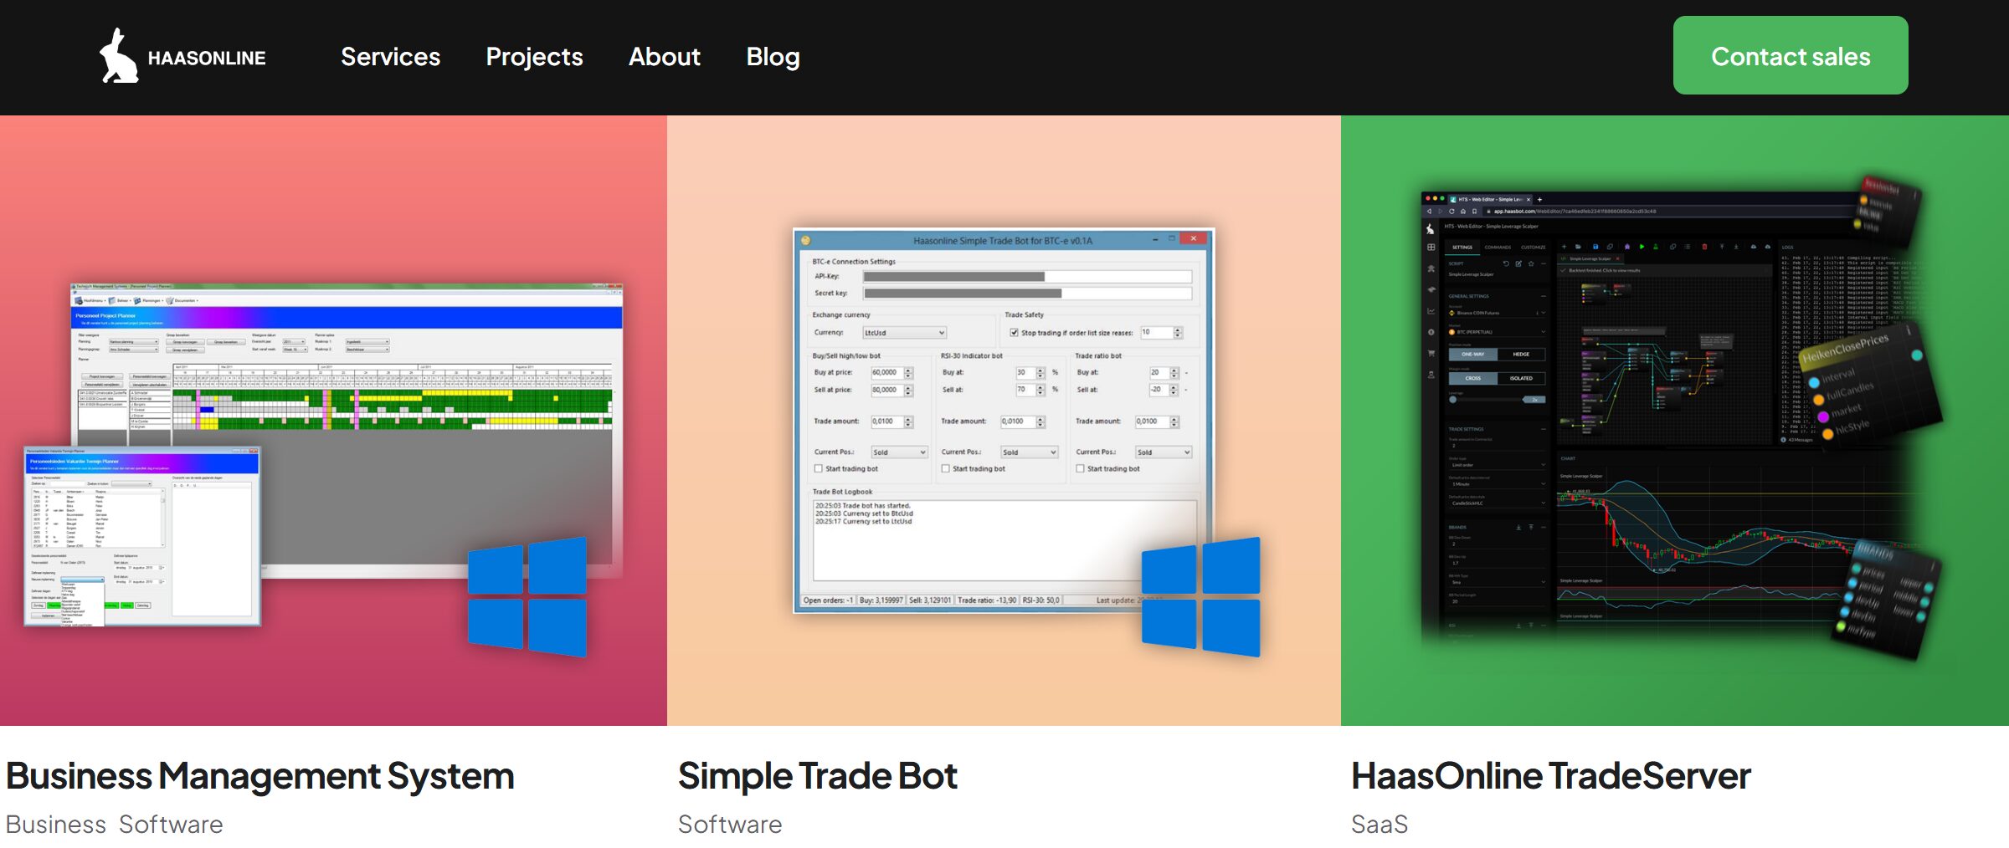Open the Blog page
2009x848 pixels.
coord(773,56)
